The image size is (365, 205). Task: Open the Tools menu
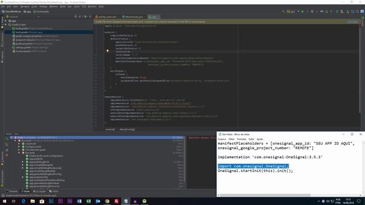coord(76,6)
